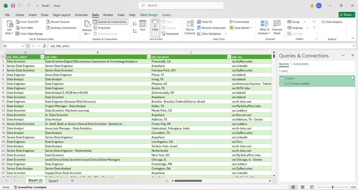Open the File menu

tap(7, 15)
